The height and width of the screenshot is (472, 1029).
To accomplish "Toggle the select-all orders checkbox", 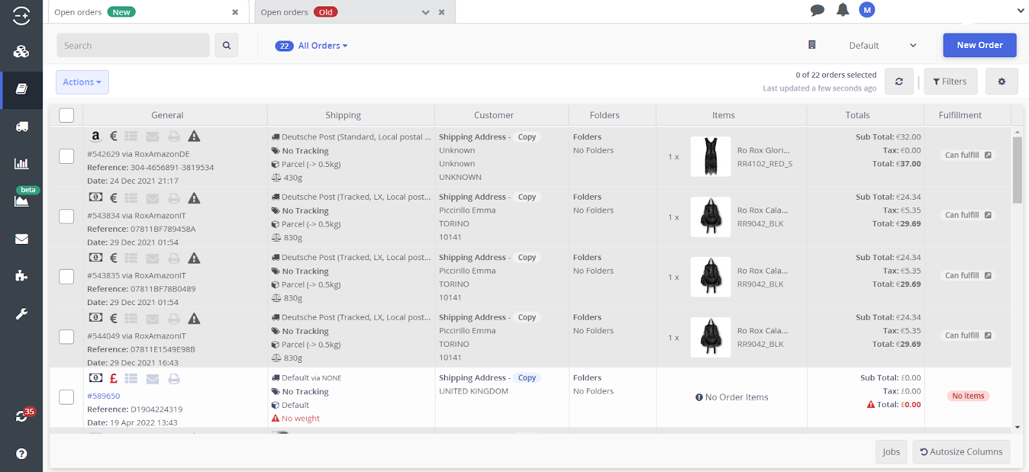I will pos(66,115).
